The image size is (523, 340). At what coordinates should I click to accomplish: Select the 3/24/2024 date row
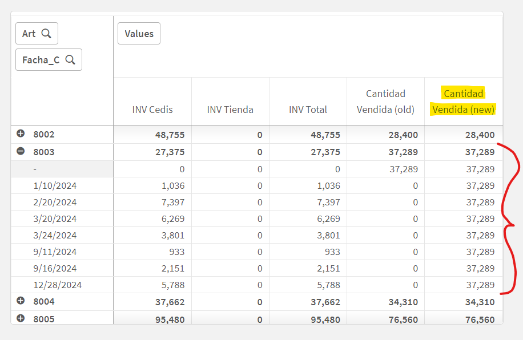click(x=55, y=235)
